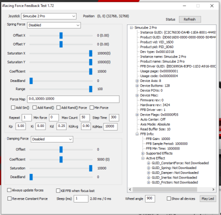Click the tree horizontal scrollbar right arrow
Screen dimensions: 221x215
[x=213, y=189]
